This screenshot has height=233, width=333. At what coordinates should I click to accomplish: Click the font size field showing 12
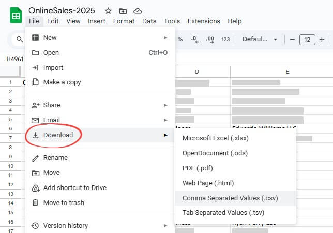307,39
